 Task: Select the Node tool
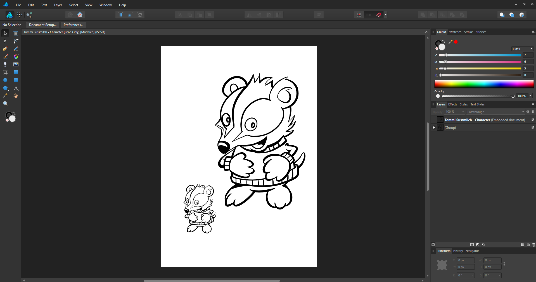click(x=5, y=41)
